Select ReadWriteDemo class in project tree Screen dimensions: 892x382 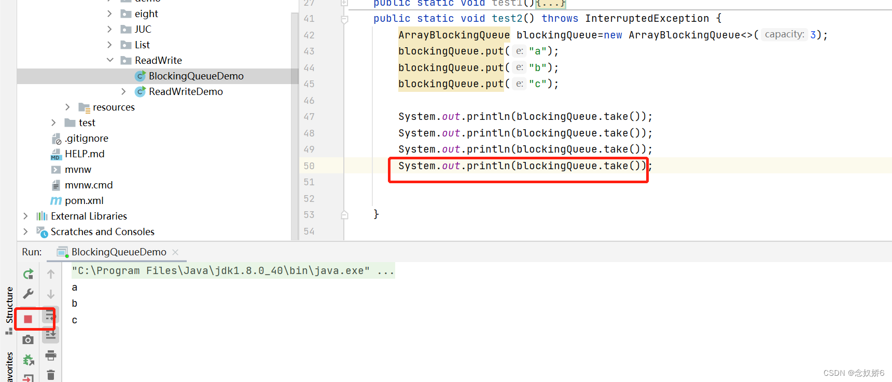pyautogui.click(x=186, y=91)
